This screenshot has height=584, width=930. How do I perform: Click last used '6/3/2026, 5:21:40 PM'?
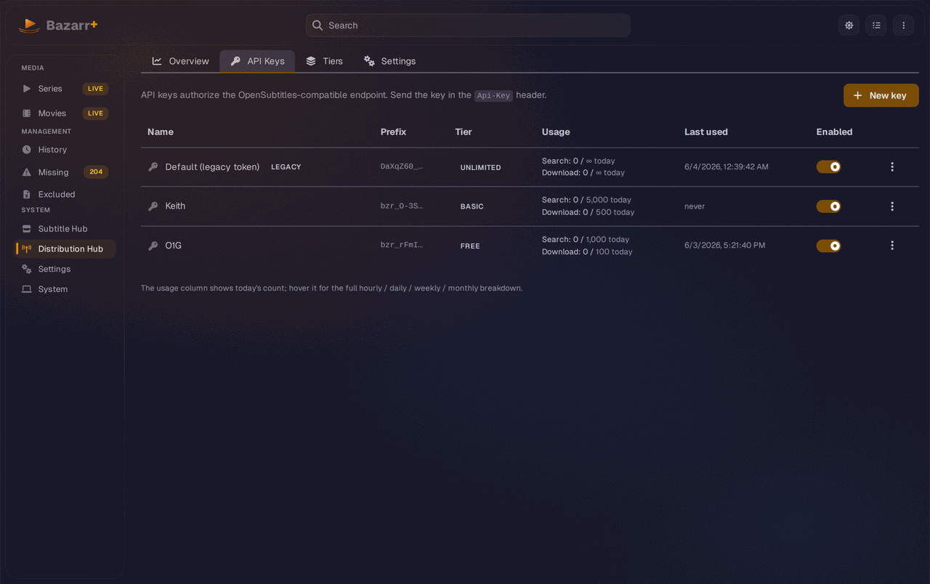tap(724, 246)
